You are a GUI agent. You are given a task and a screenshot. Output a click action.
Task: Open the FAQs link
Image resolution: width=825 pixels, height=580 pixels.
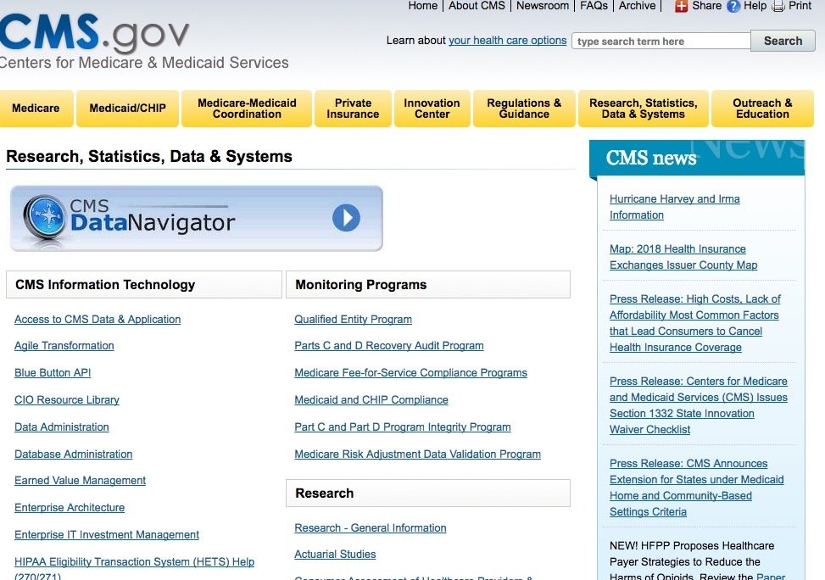[594, 6]
